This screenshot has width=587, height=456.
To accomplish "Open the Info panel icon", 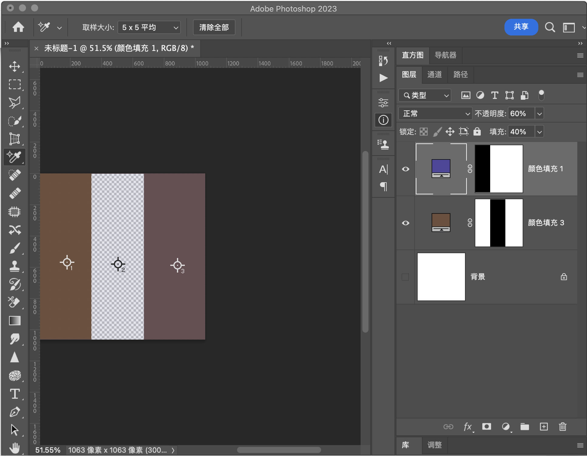I will (383, 120).
